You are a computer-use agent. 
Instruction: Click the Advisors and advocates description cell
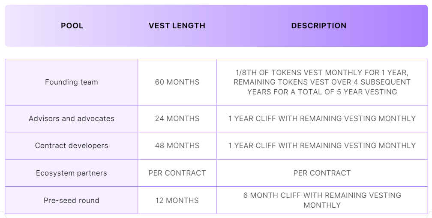(322, 118)
